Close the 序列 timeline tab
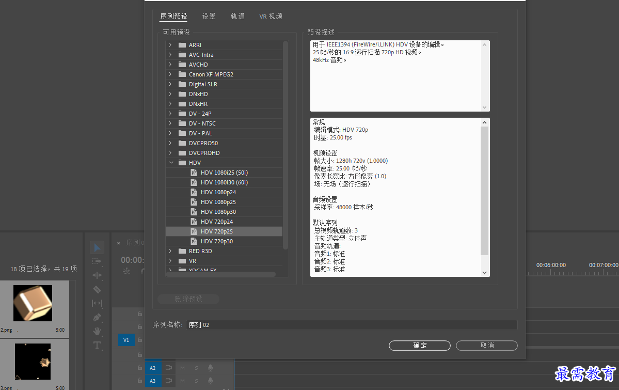This screenshot has width=619, height=390. [x=118, y=243]
